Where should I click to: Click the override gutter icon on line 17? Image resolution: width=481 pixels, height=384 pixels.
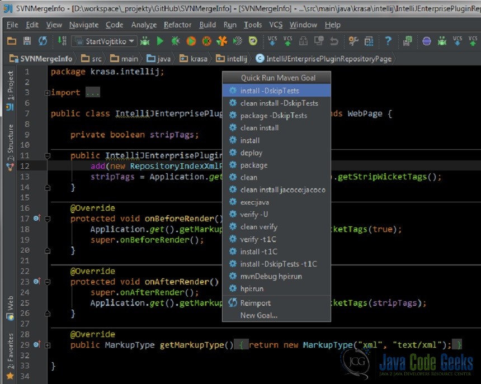pos(37,218)
